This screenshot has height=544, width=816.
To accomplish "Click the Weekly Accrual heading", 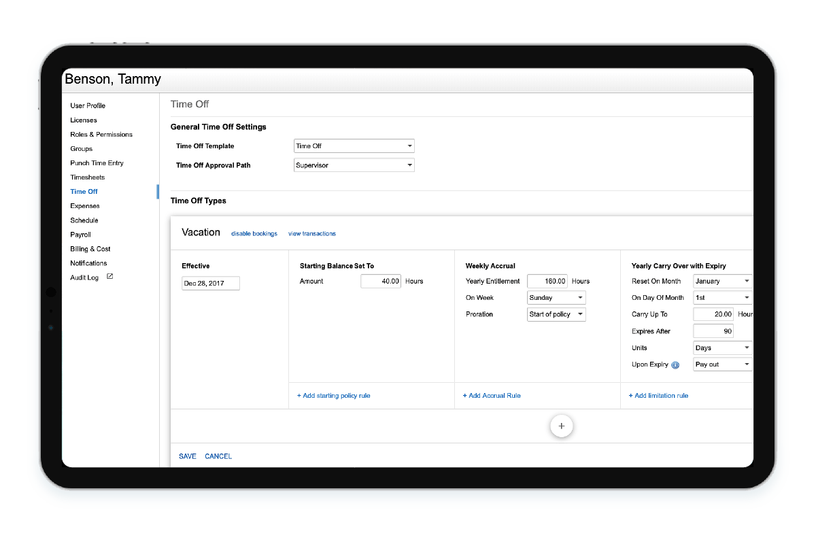I will (490, 266).
